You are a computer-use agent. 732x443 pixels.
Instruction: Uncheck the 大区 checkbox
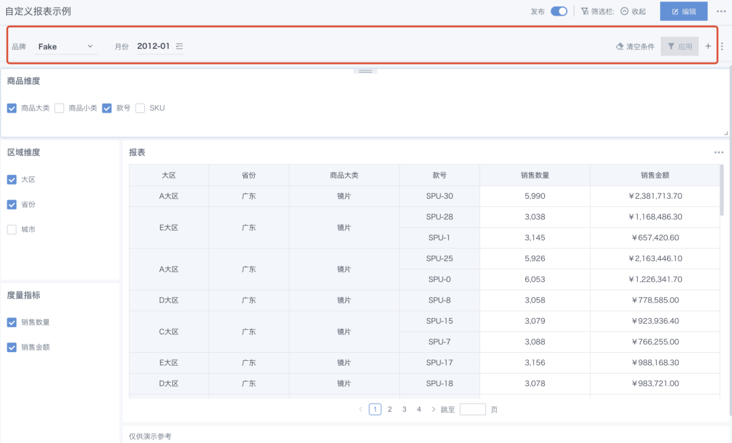(x=12, y=180)
